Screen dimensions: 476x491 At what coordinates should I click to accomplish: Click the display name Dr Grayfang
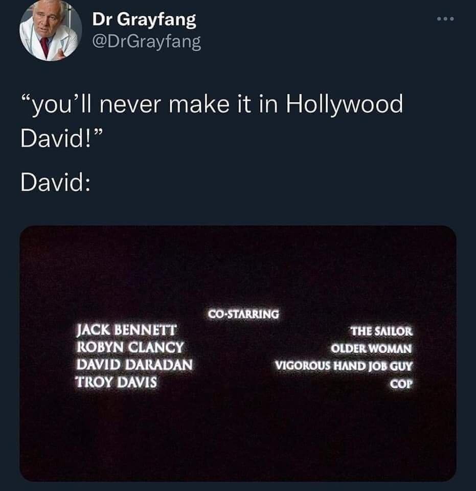[x=144, y=20]
